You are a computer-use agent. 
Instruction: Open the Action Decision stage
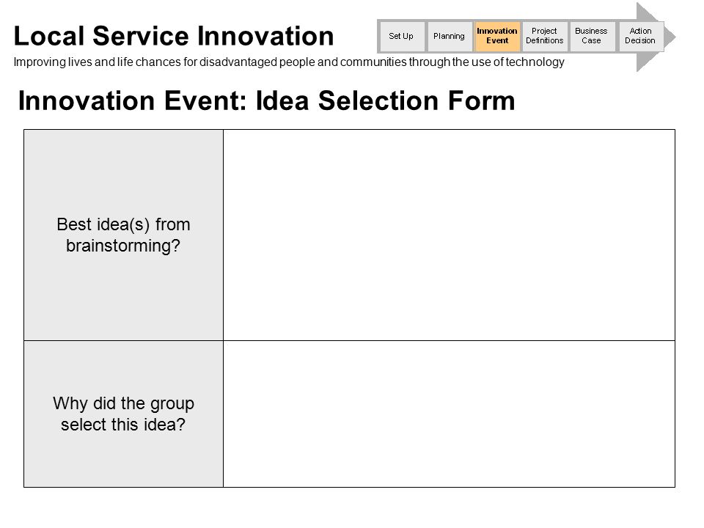pyautogui.click(x=640, y=37)
